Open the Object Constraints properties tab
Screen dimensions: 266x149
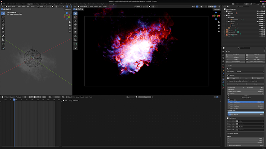(x=223, y=82)
